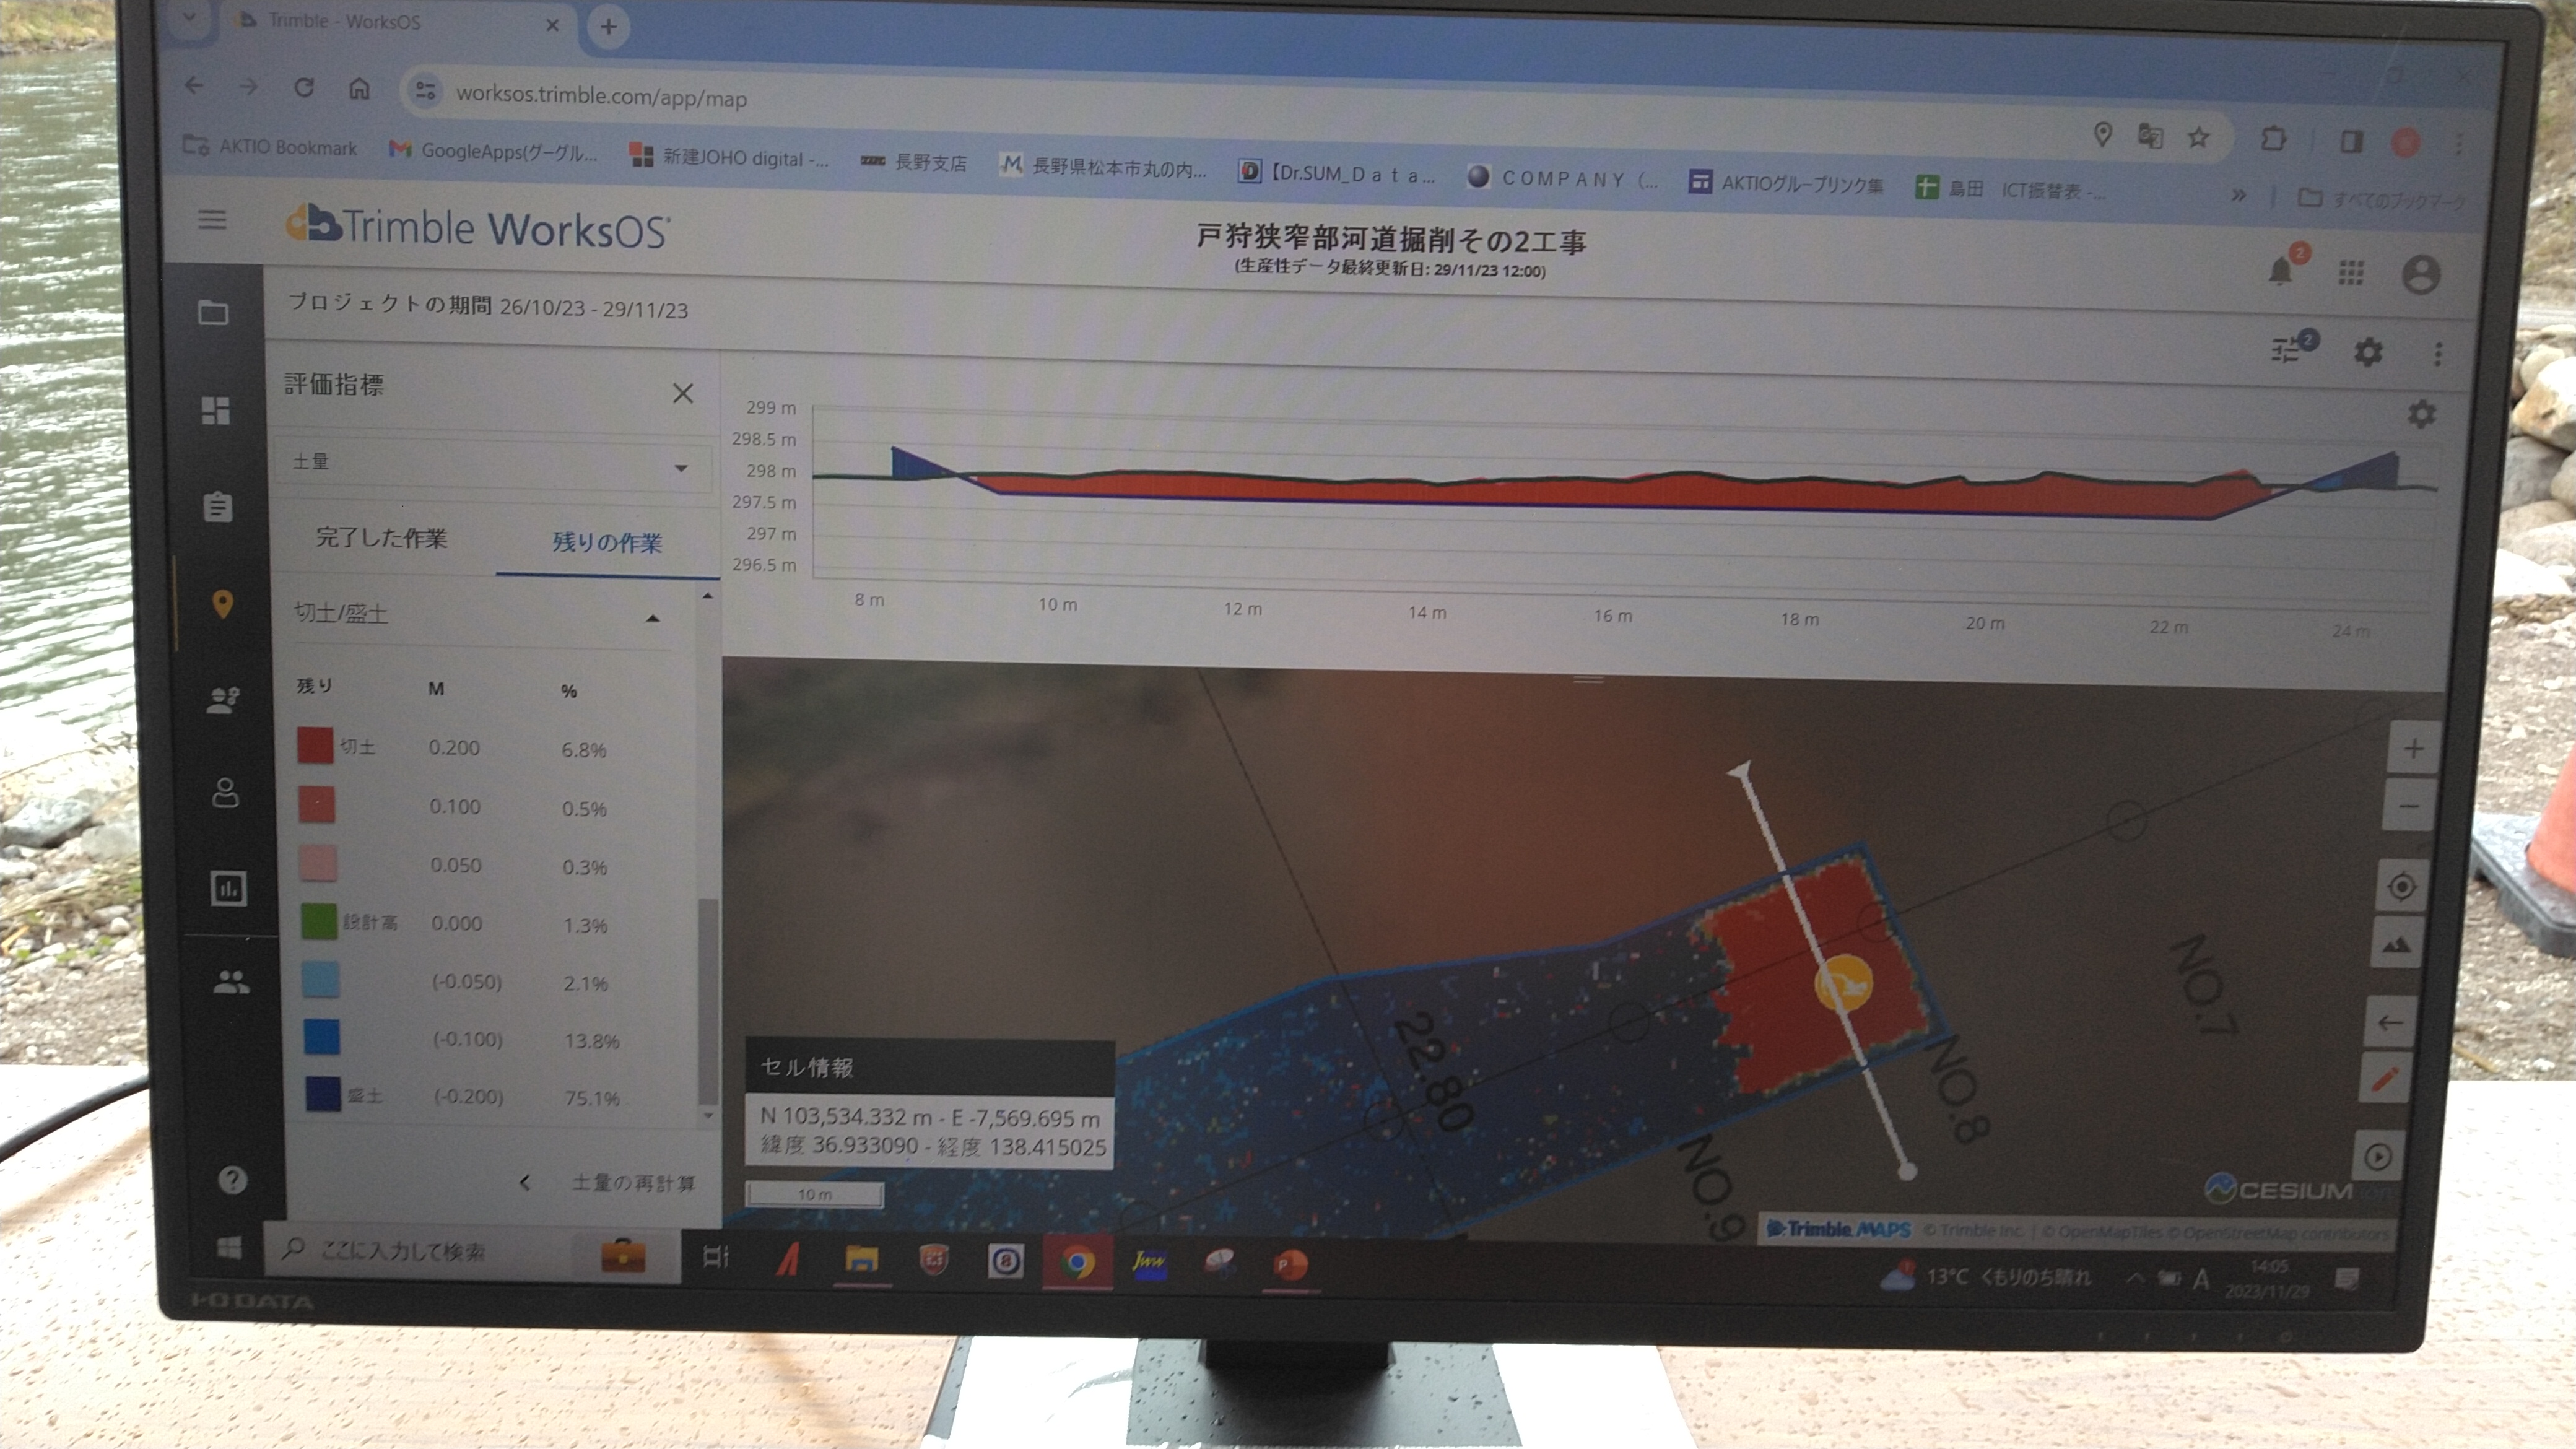Zoom in on the map
Screen dimensions: 2576x1449
[2413, 748]
